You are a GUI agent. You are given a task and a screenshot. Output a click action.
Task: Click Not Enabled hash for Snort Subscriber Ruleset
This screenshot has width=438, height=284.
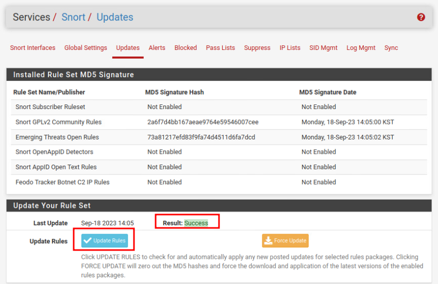click(x=164, y=107)
